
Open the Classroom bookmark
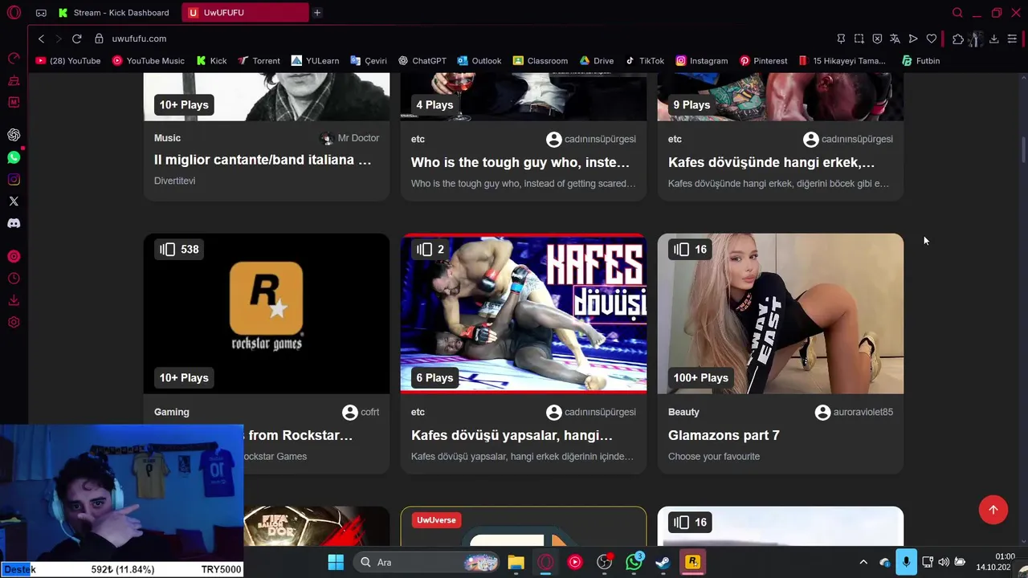tap(541, 61)
